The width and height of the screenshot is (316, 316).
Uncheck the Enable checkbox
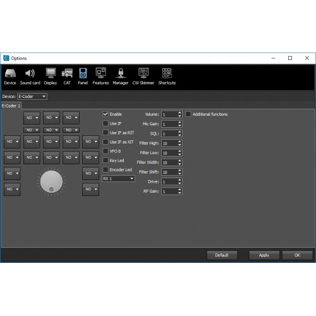(106, 114)
